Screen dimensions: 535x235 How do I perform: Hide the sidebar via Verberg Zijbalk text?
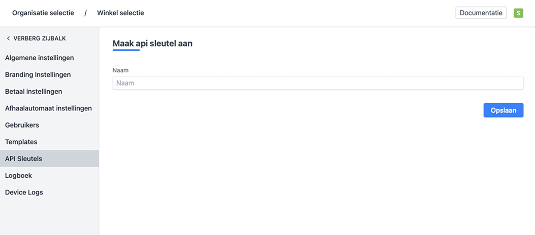click(x=40, y=38)
